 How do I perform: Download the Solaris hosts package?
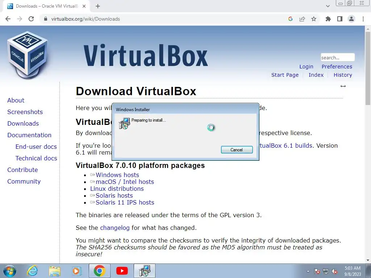click(114, 195)
